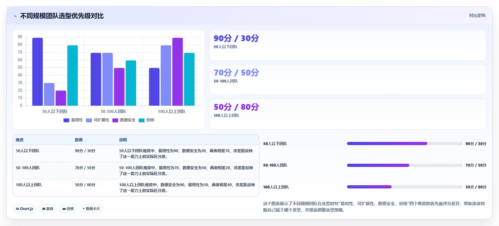Click the 易用性 bar for 50人以下团队
499x226 pixels.
click(x=38, y=72)
